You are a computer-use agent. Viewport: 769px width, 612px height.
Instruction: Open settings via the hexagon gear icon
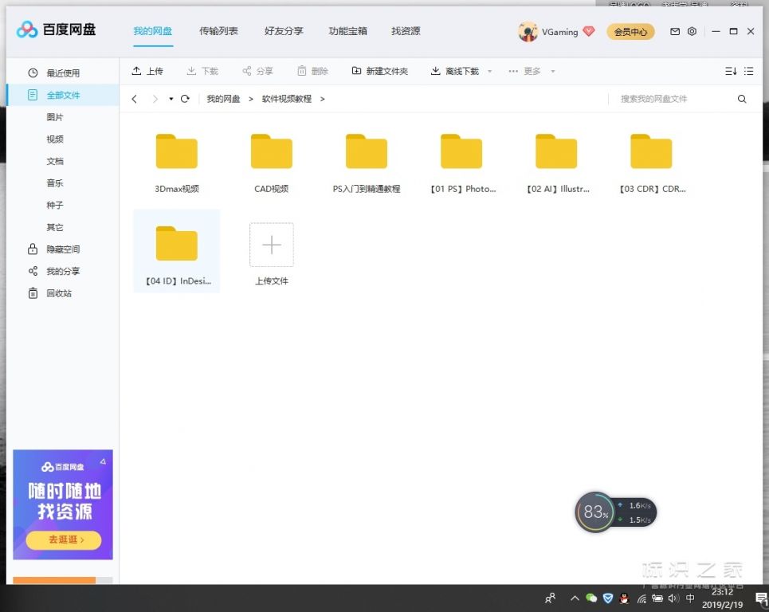click(x=692, y=31)
